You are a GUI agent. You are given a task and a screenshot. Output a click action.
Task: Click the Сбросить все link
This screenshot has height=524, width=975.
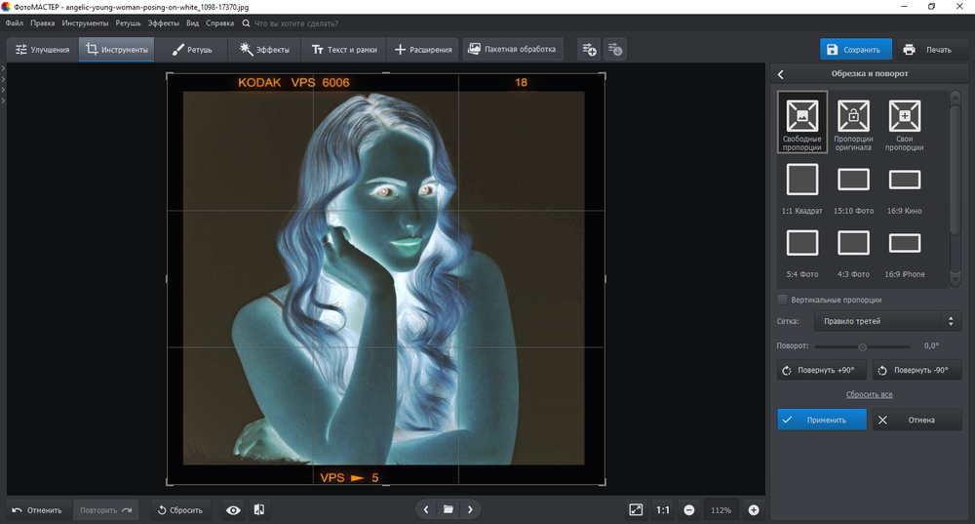869,394
